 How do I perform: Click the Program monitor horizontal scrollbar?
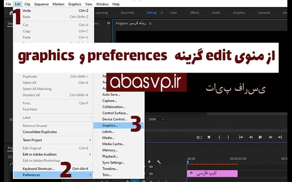point(247,114)
